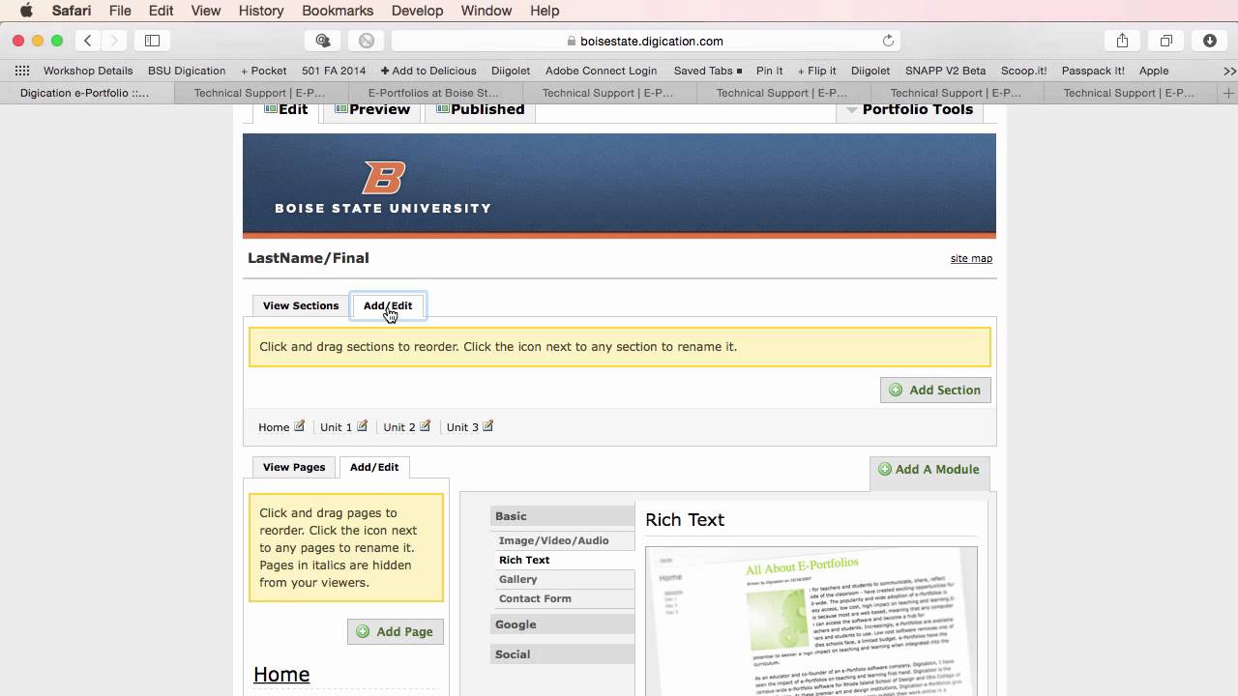Click the Safari forward arrow button

pos(114,41)
